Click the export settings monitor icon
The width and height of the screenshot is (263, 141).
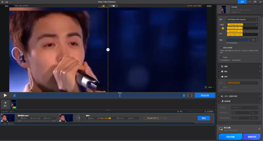coord(220,128)
